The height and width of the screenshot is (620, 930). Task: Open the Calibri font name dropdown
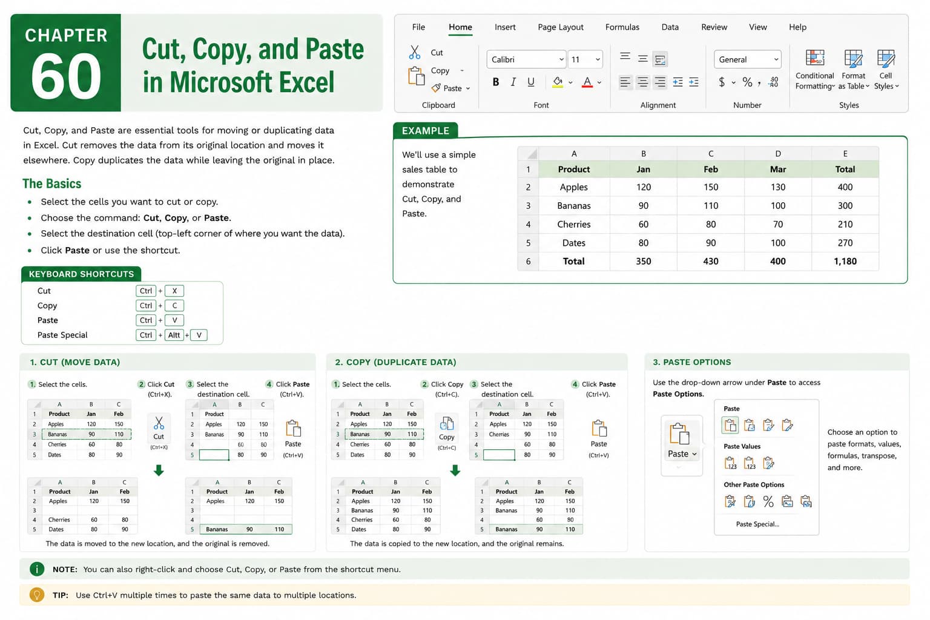561,59
